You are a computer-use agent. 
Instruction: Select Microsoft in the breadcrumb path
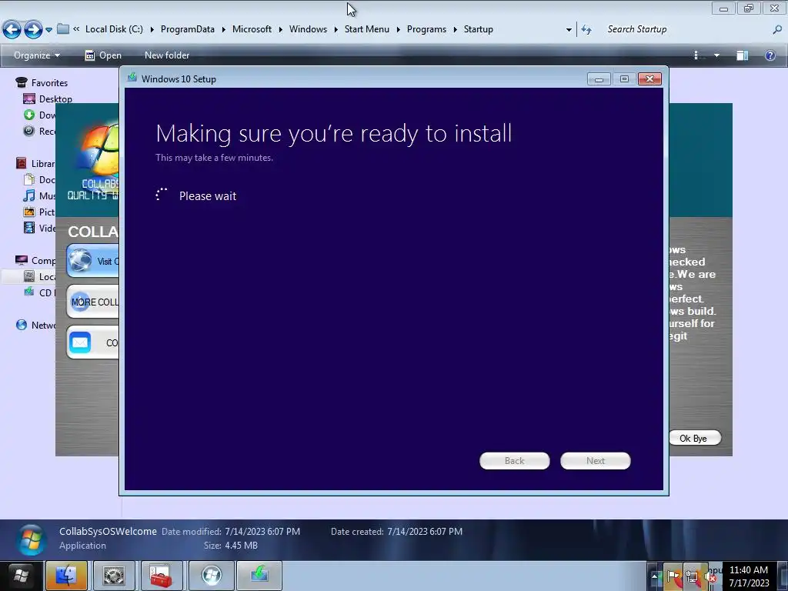252,29
